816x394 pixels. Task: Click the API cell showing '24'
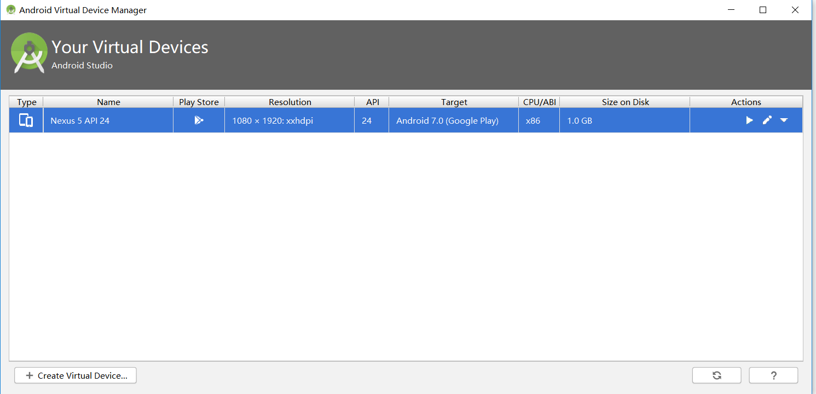tap(372, 120)
